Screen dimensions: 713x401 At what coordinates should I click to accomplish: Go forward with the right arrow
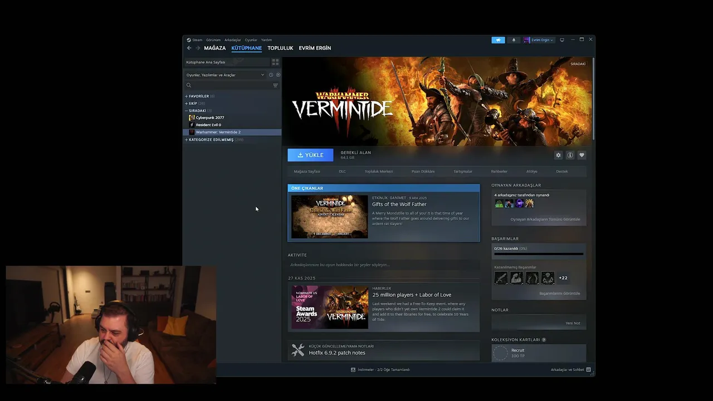tap(198, 48)
